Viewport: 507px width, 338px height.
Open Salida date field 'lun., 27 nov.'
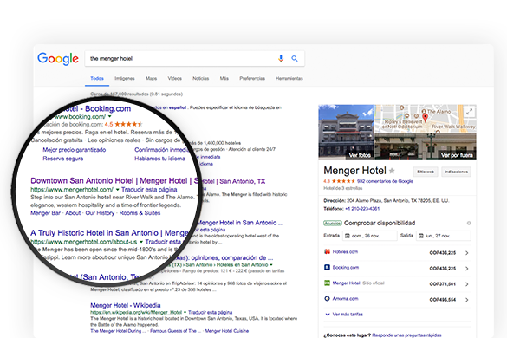pos(444,236)
